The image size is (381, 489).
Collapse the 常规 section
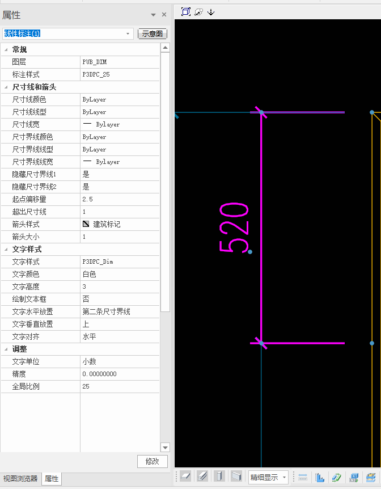[6, 49]
